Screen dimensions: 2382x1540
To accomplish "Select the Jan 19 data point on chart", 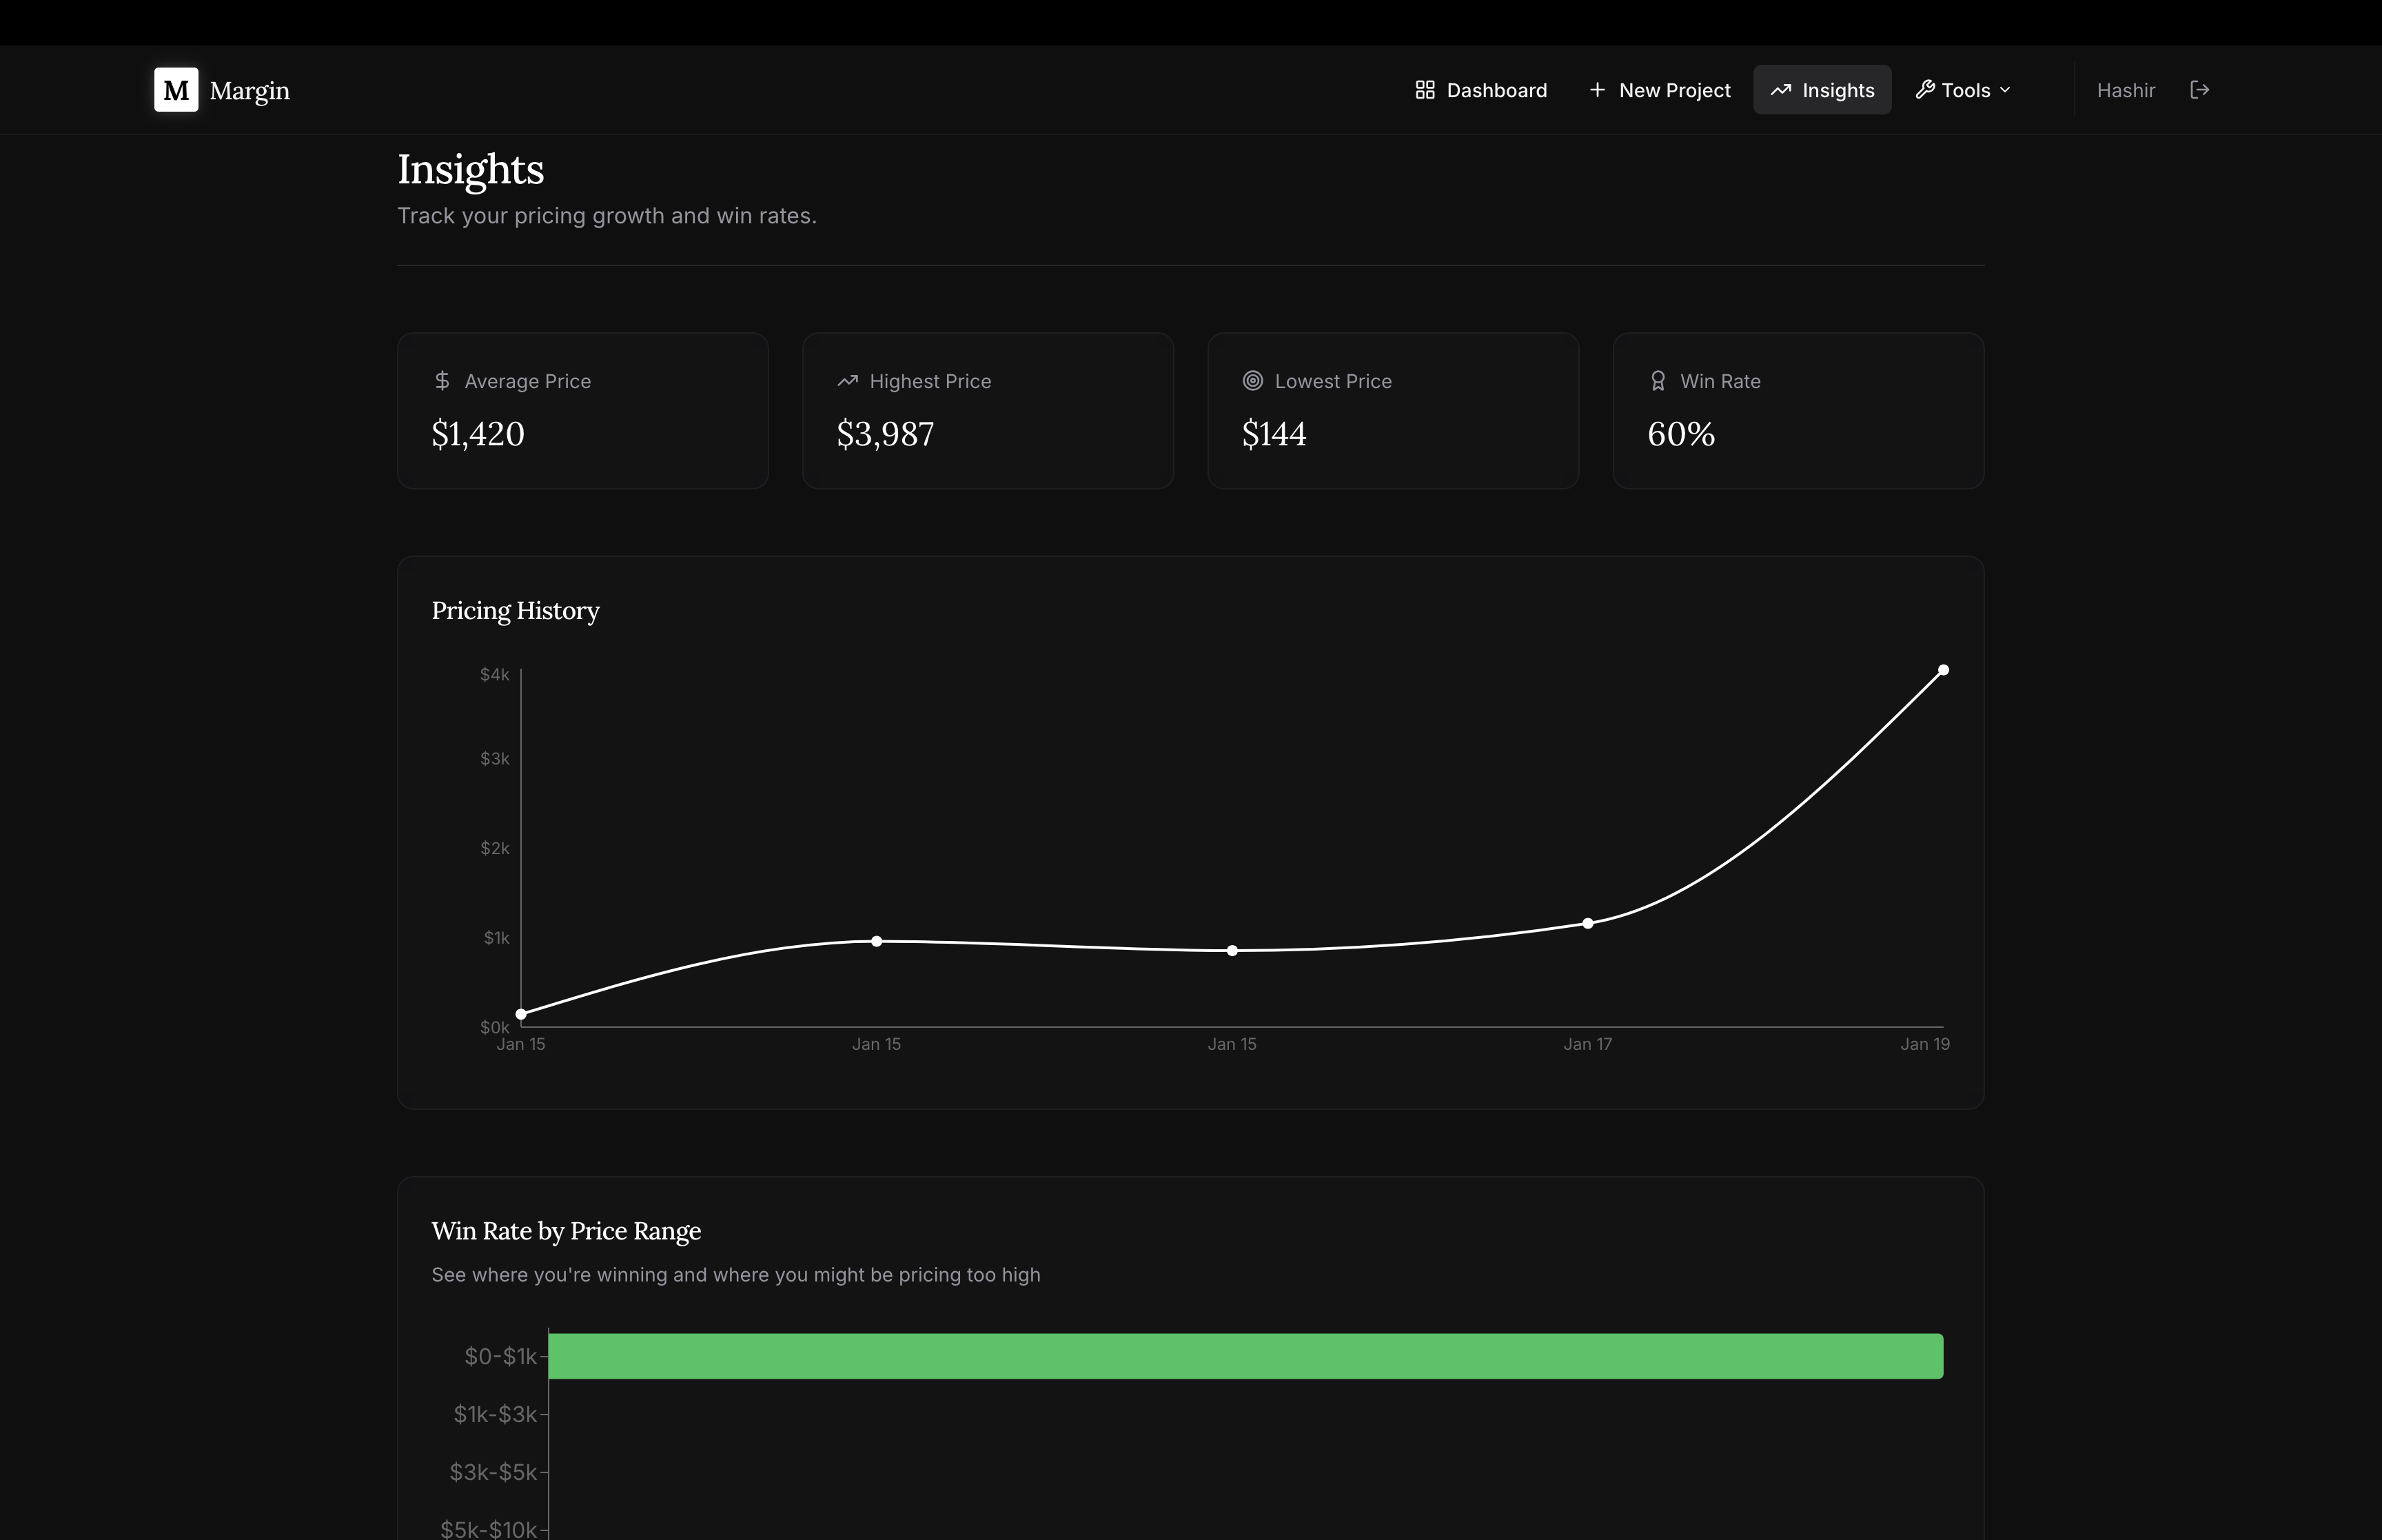I will pos(1943,670).
